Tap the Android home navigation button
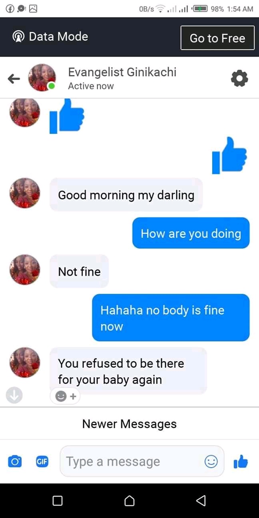The width and height of the screenshot is (259, 518). pyautogui.click(x=129, y=500)
